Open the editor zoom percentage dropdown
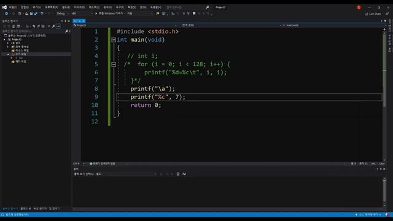 [x=79, y=164]
